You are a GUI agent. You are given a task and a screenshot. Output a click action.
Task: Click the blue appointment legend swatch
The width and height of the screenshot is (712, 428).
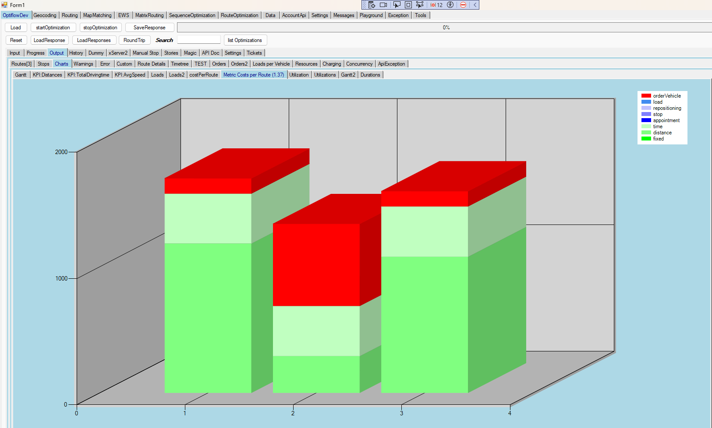646,120
